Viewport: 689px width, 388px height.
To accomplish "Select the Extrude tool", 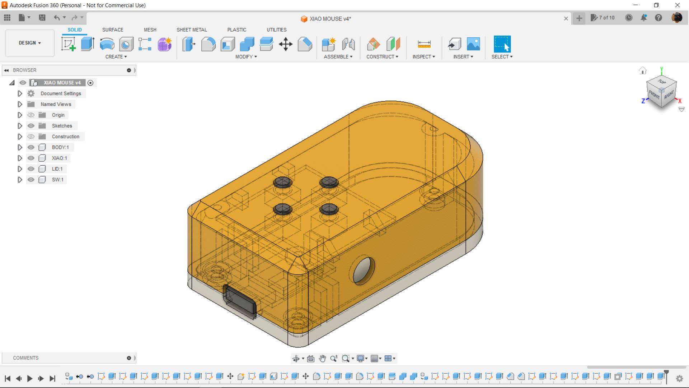I will point(88,44).
